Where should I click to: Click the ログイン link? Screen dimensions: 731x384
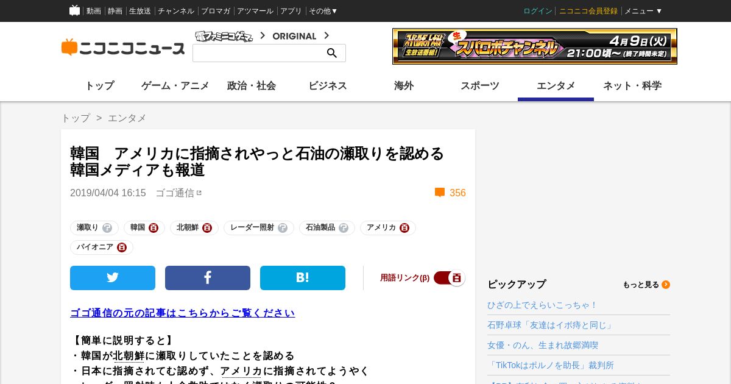[x=538, y=11]
